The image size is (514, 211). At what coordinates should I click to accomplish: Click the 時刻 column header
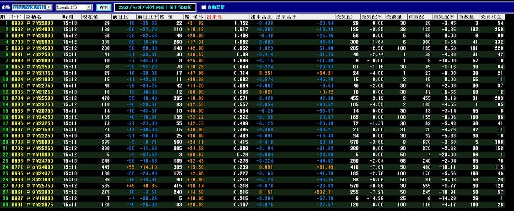click(69, 17)
